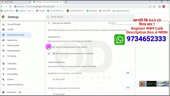
Task: Add site to Allowed pop-ups list
Action: (x=128, y=88)
